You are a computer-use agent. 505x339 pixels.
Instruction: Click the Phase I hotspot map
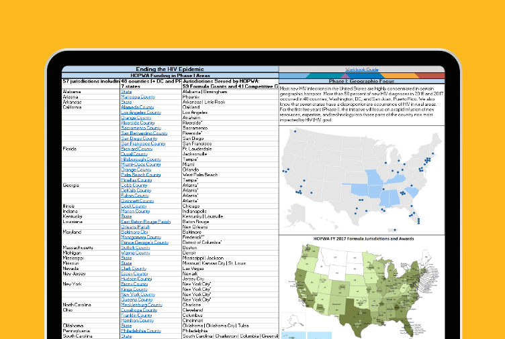362,180
